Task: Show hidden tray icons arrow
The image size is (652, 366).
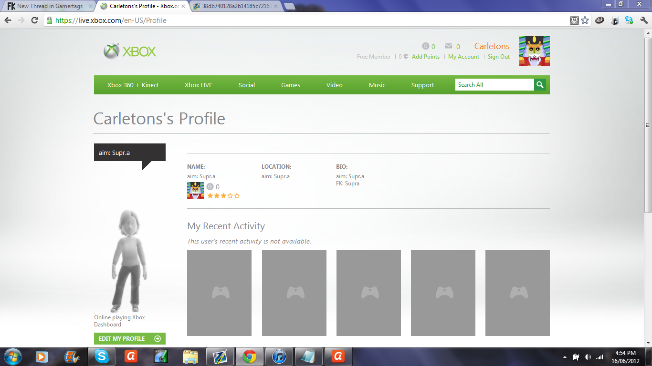Action: pos(565,357)
